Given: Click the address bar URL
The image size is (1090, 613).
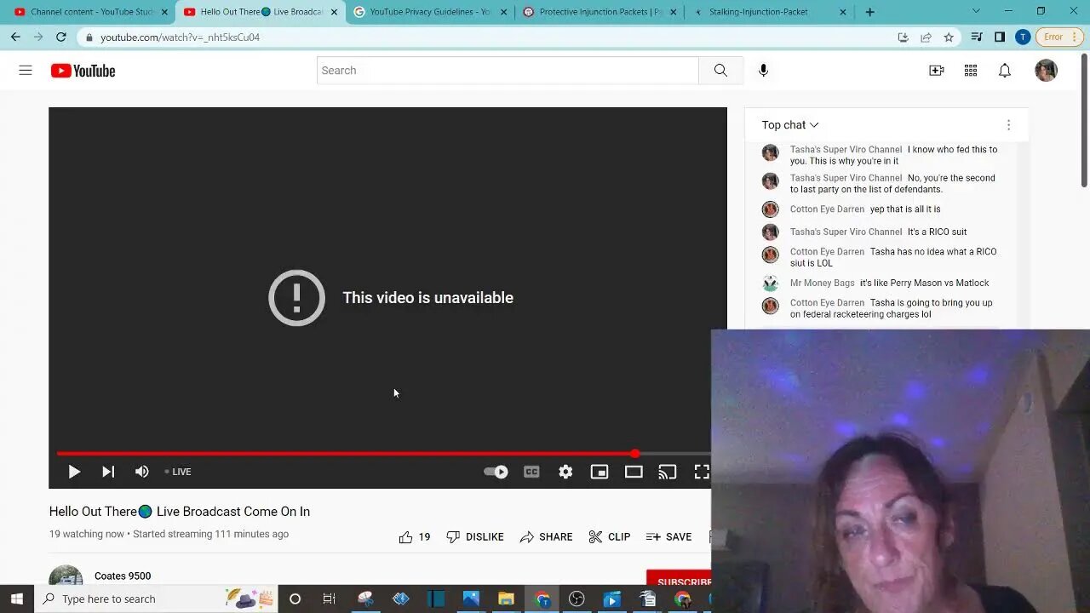Looking at the screenshot, I should pos(180,37).
